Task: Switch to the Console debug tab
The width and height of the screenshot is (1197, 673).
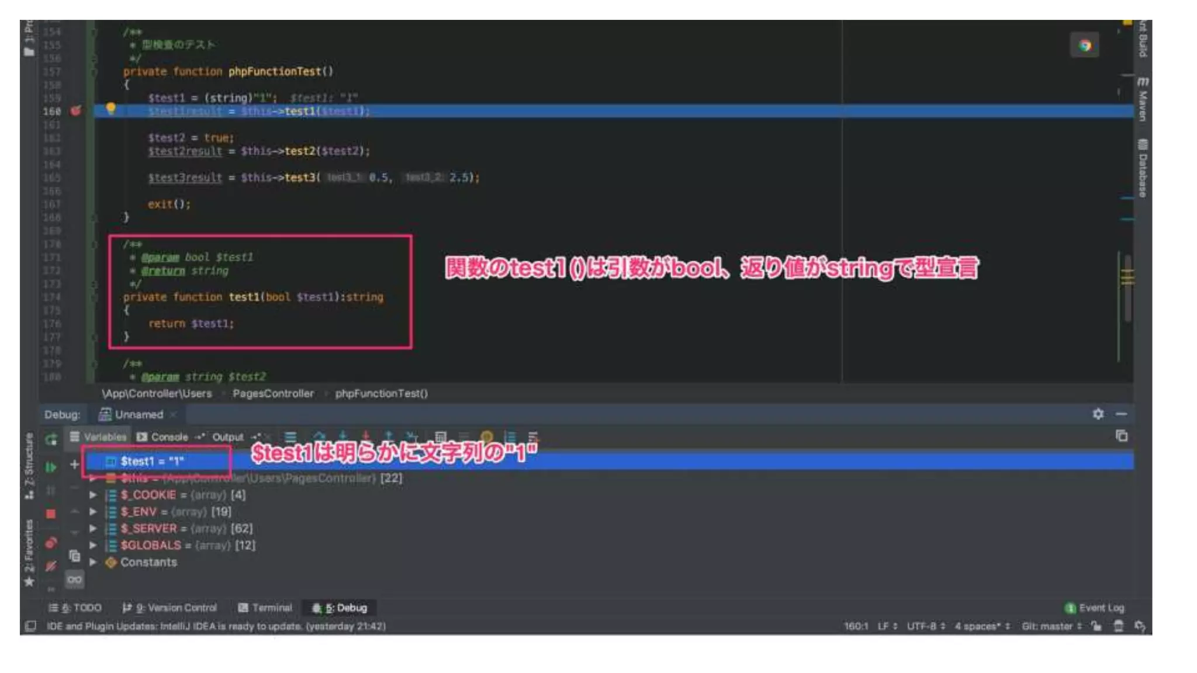Action: coord(162,437)
